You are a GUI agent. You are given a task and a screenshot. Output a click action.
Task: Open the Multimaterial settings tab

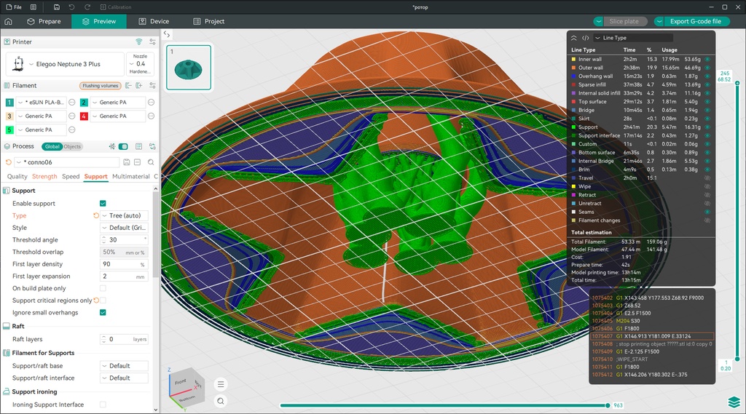click(x=131, y=176)
